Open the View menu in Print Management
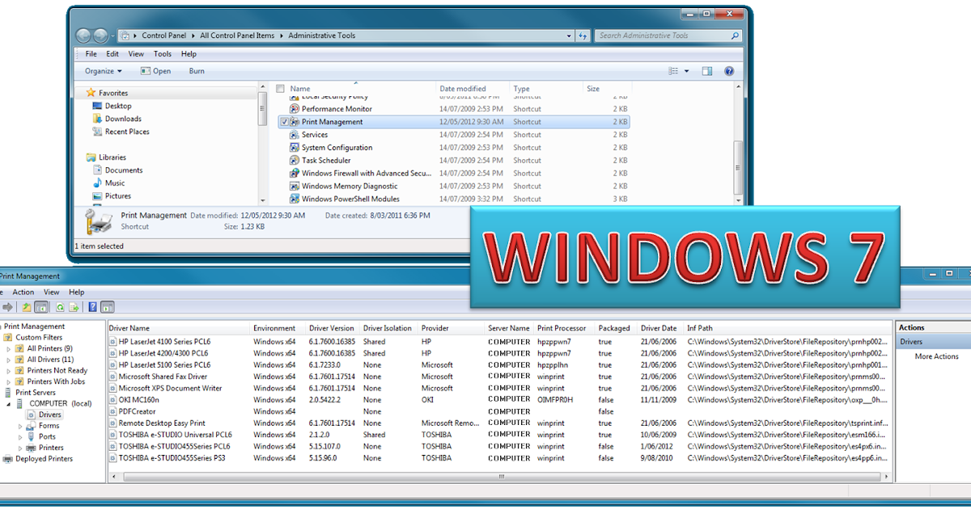The height and width of the screenshot is (509, 971). coord(52,292)
